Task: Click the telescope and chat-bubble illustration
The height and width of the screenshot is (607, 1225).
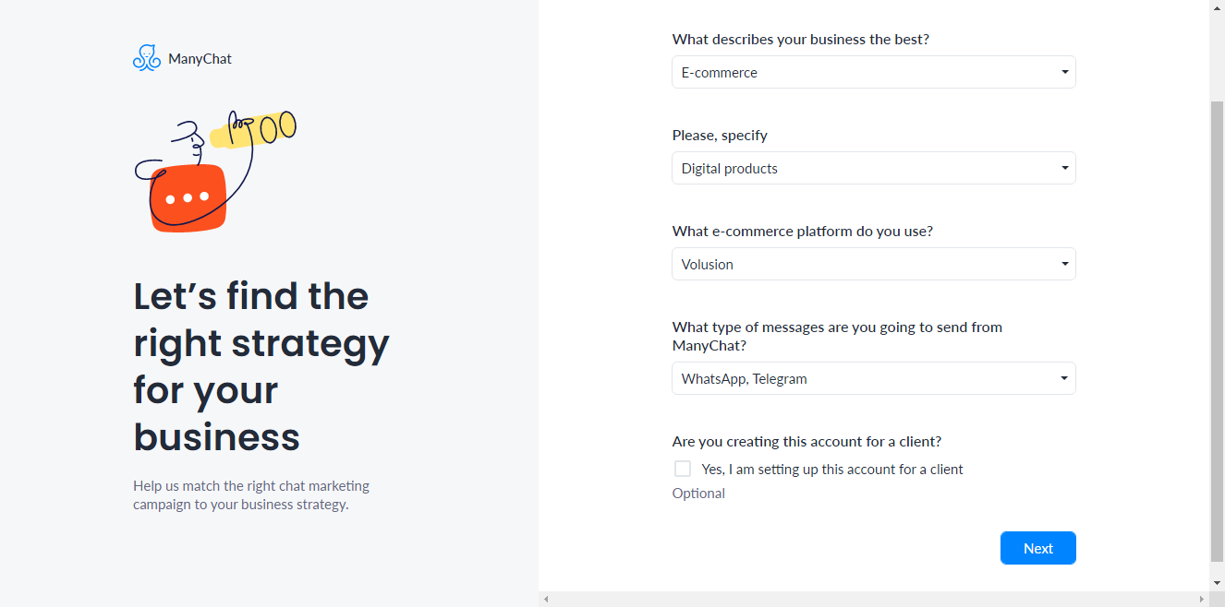Action: [x=215, y=172]
